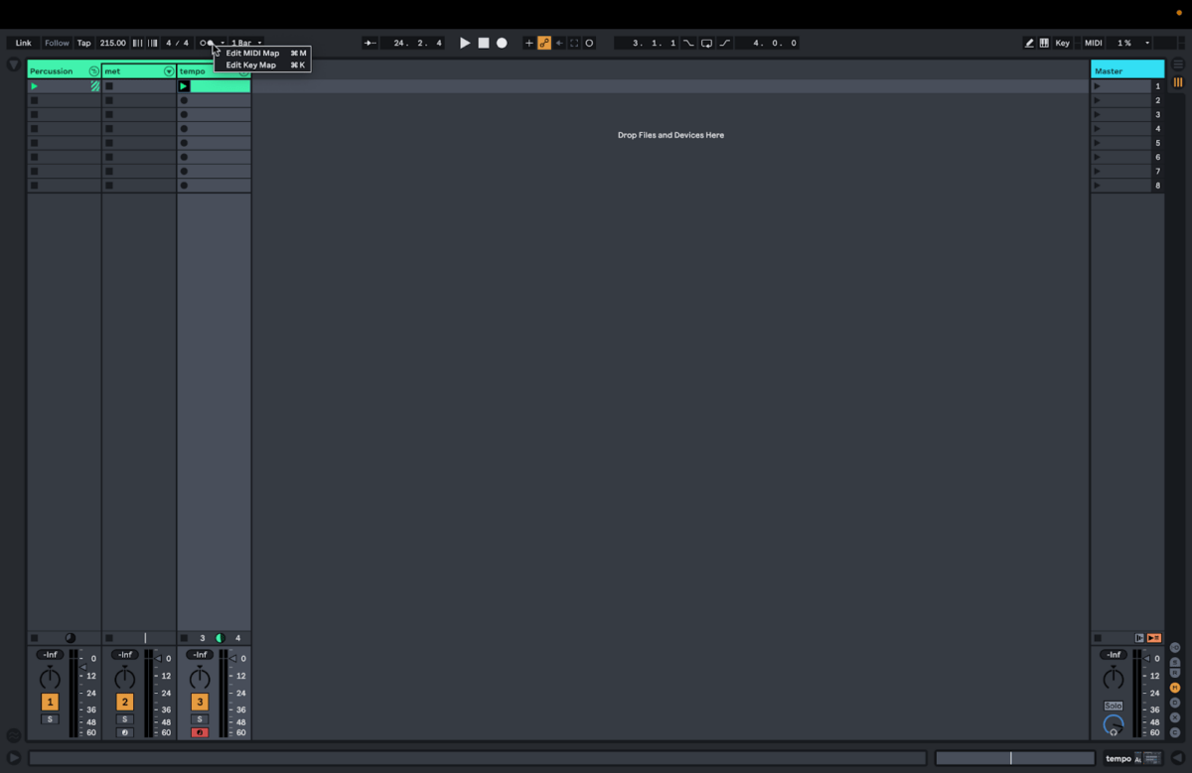Solo the Percussion track with its S button
This screenshot has width=1192, height=773.
50,718
